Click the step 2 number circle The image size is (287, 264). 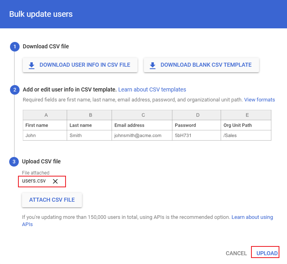click(x=14, y=89)
